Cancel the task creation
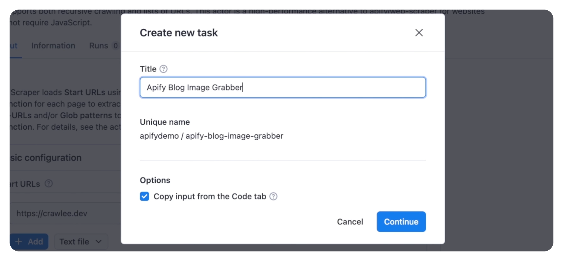 click(x=350, y=222)
